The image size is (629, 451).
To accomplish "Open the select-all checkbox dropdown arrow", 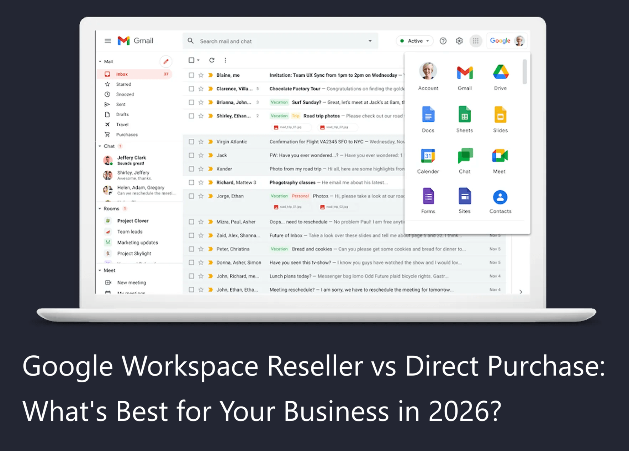I will tap(199, 60).
